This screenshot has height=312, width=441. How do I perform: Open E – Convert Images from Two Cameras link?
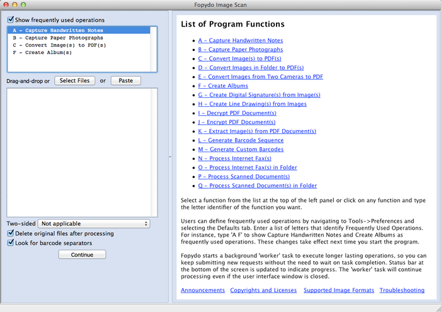[x=260, y=77]
